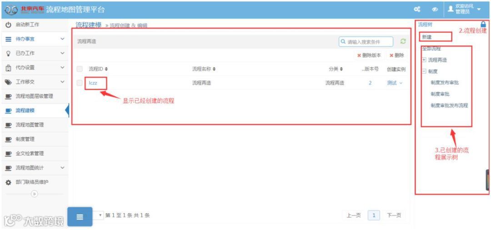Click the power icon beside 启动新工作

[9, 25]
